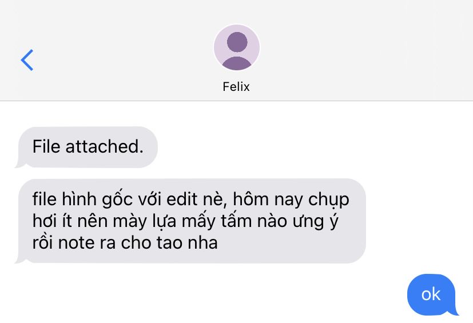This screenshot has height=323, width=473.
Task: Click the text "file hình gốc"
Action: point(83,200)
